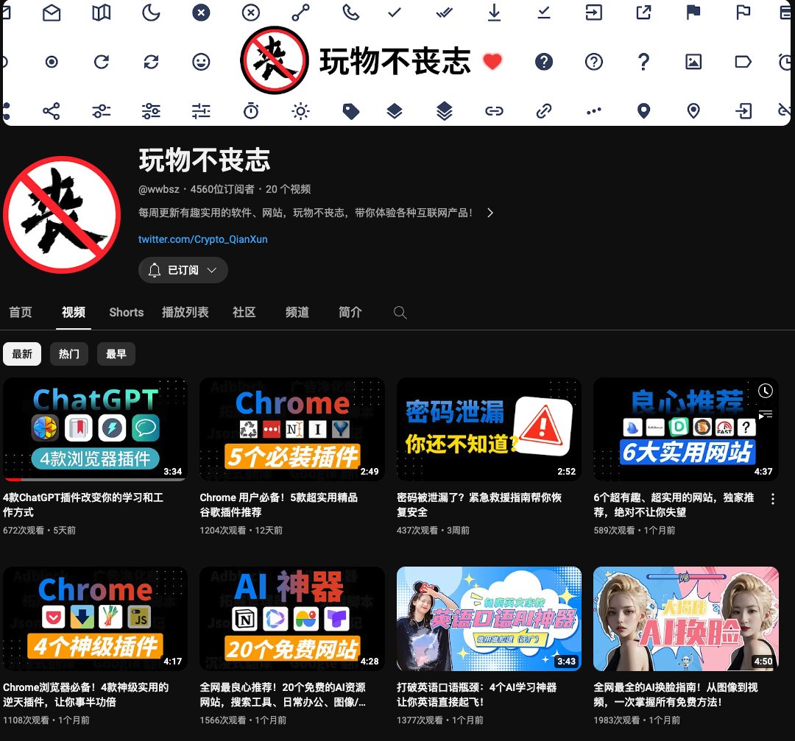The height and width of the screenshot is (741, 795).
Task: Click the @wwbsz channel handle
Action: [159, 189]
